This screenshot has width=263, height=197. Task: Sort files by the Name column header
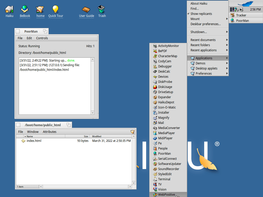[x=44, y=136]
